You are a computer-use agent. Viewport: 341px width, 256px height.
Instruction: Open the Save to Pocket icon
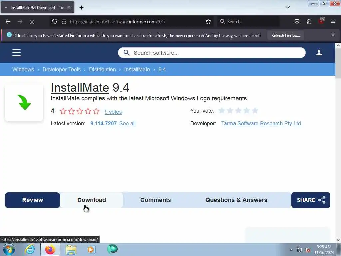(297, 22)
